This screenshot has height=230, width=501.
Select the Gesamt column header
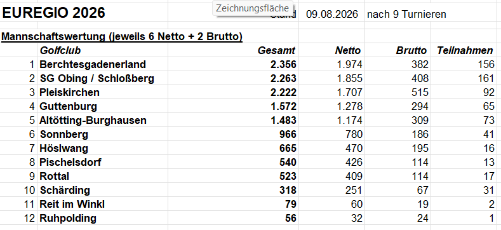coord(276,51)
